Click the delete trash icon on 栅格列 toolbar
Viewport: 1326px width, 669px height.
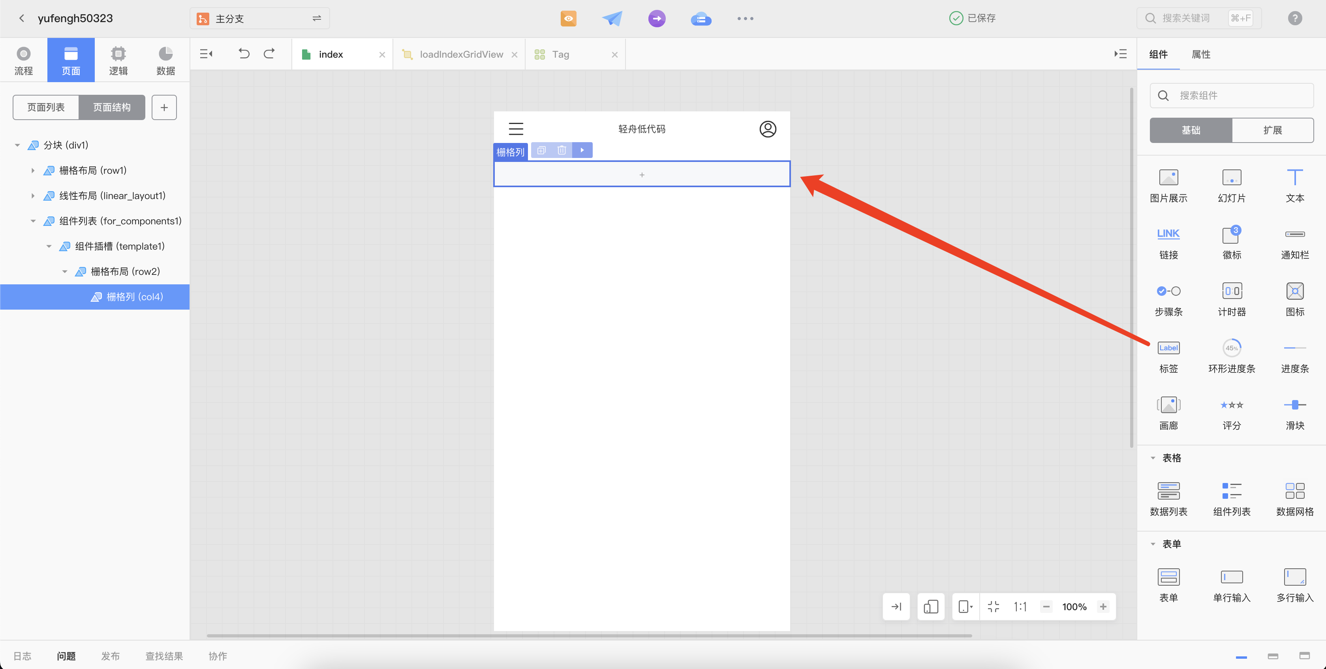[562, 150]
